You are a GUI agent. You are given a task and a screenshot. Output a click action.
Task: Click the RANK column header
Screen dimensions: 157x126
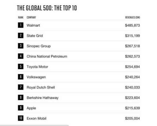(20, 18)
